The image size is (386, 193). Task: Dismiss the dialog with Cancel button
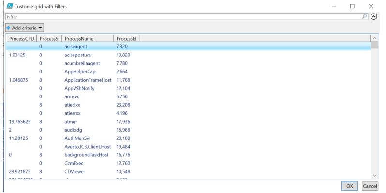point(370,186)
